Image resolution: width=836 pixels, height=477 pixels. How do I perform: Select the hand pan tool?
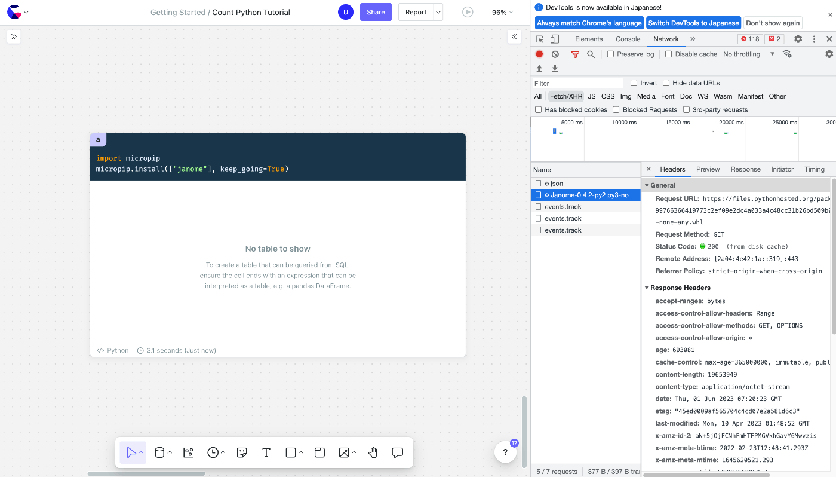pyautogui.click(x=373, y=452)
